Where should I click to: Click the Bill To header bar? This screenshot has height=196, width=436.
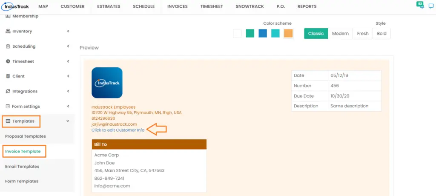[149, 144]
